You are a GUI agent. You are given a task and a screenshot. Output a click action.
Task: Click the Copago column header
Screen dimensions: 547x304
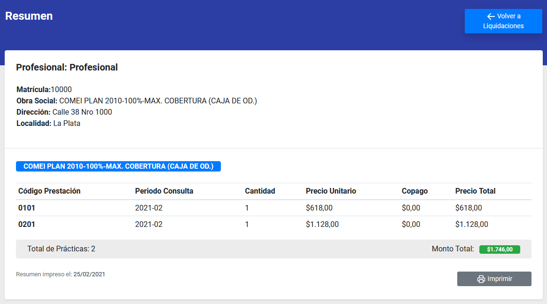tap(414, 191)
